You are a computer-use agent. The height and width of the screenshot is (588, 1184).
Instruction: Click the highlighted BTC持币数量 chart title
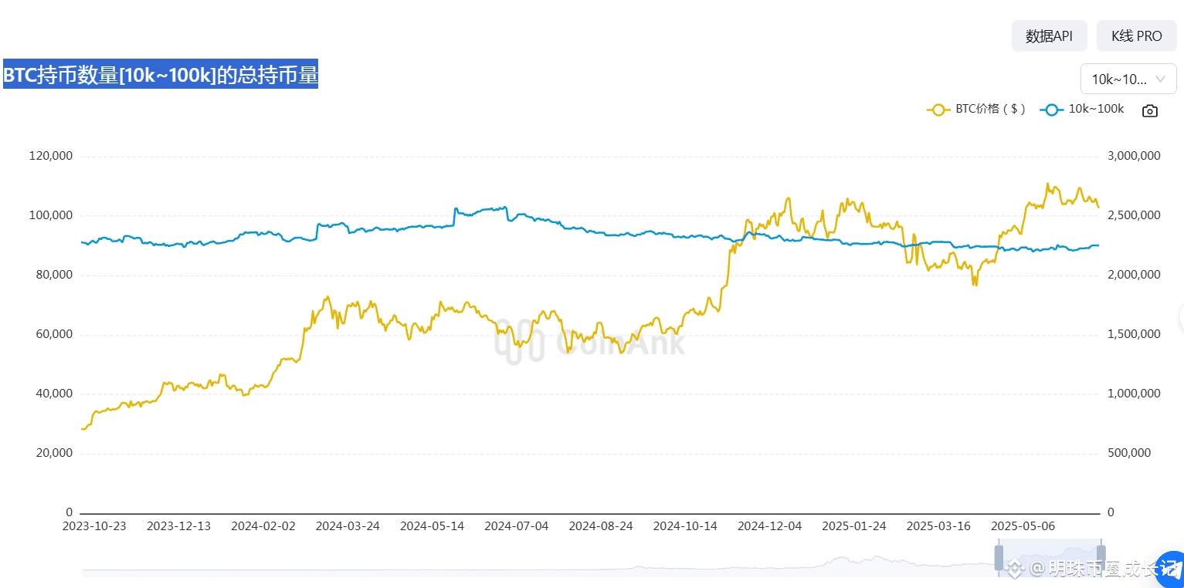pyautogui.click(x=161, y=75)
